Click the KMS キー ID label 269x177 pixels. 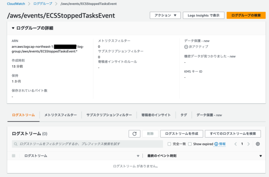pyautogui.click(x=193, y=72)
